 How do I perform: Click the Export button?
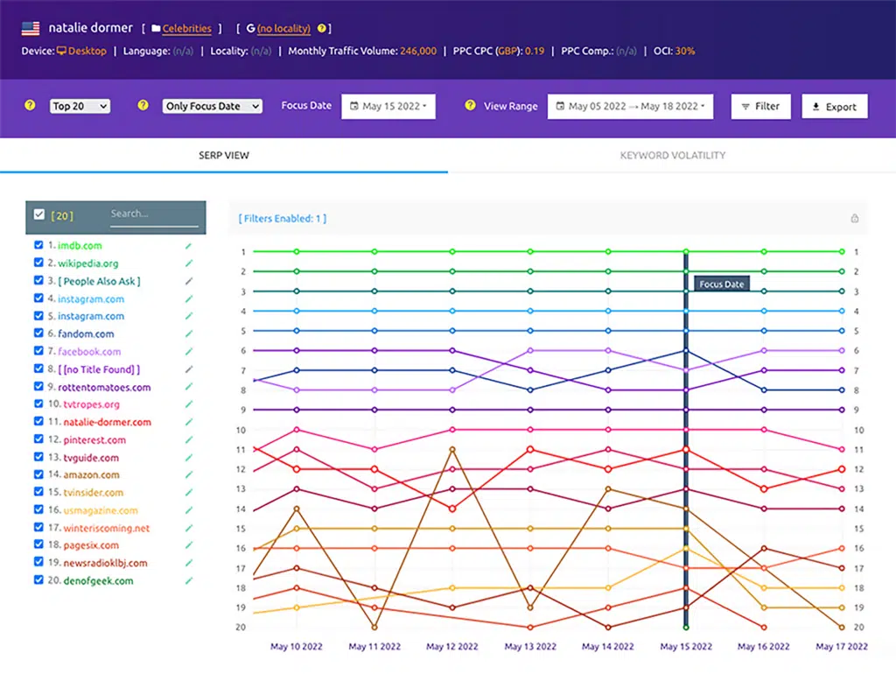click(x=834, y=107)
